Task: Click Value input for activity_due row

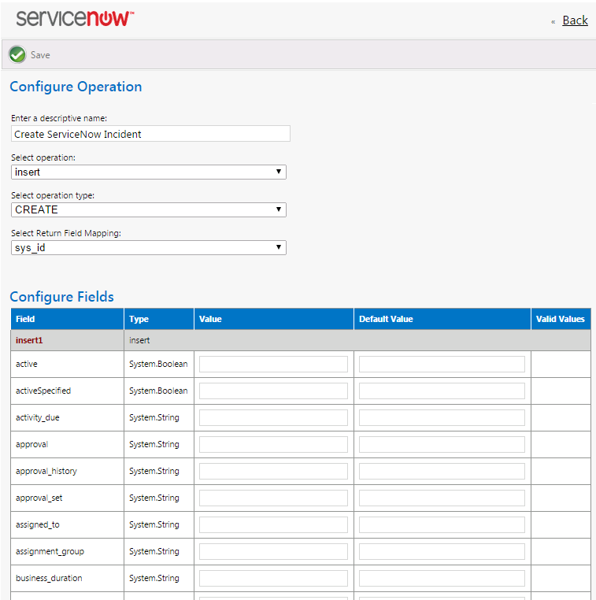Action: (x=273, y=417)
